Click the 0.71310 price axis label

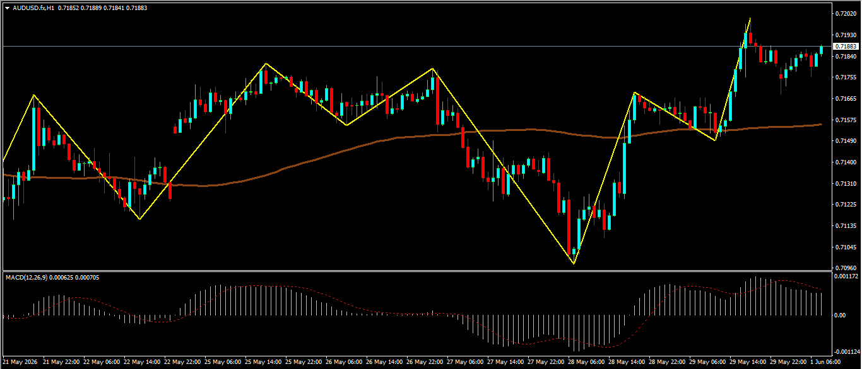845,184
